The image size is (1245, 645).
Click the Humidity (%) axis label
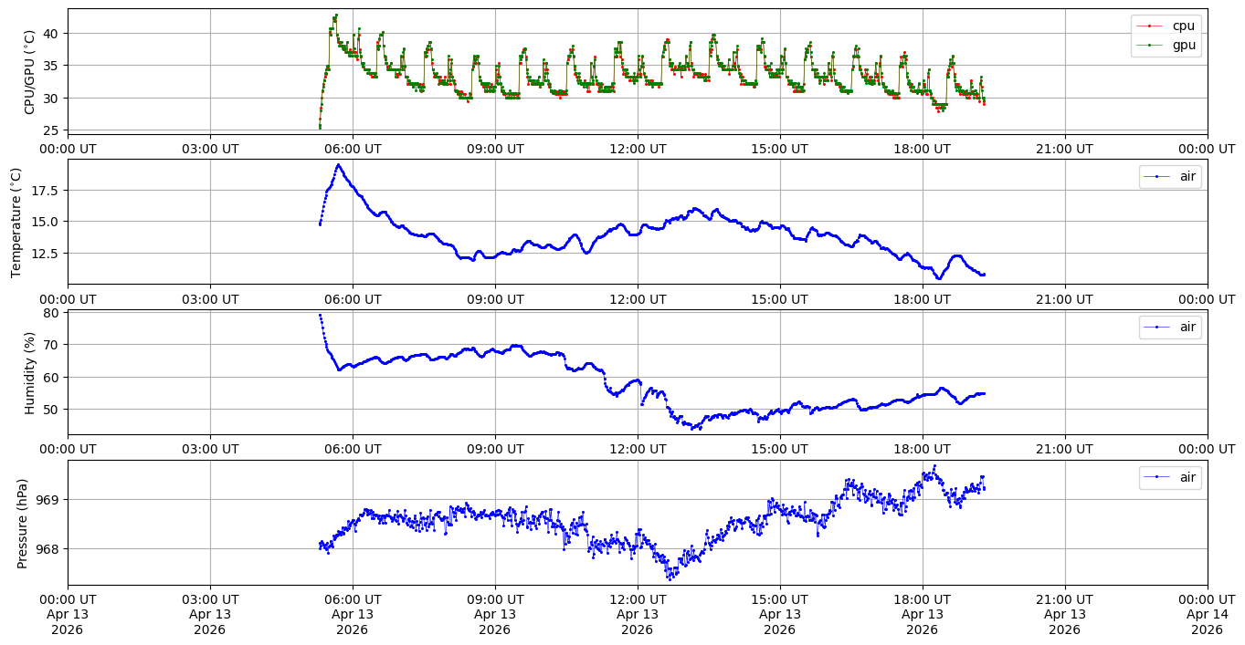[29, 373]
